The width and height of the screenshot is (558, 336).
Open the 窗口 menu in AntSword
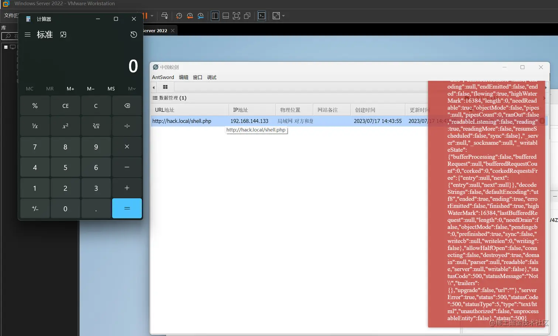pyautogui.click(x=198, y=77)
